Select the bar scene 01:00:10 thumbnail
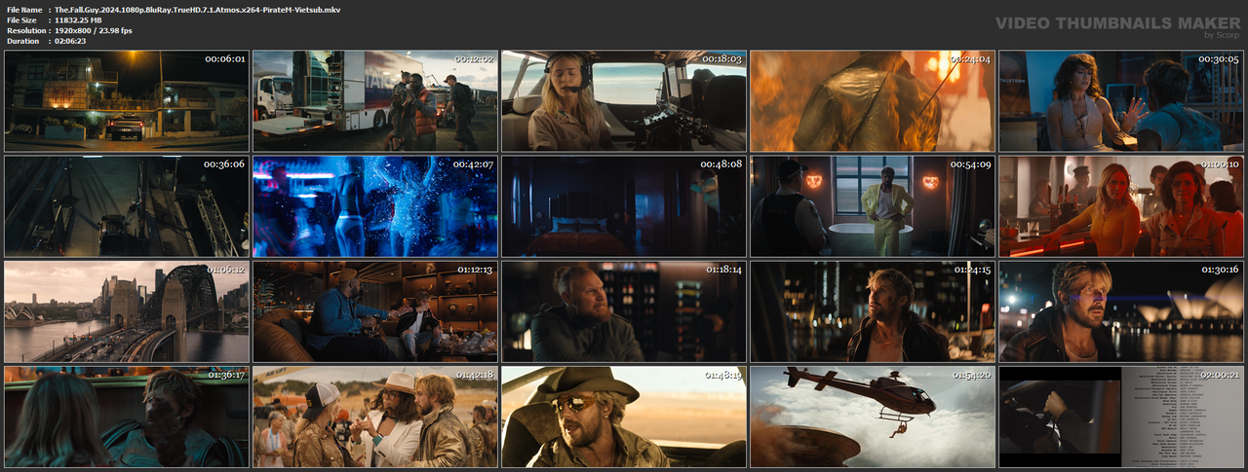 click(x=1121, y=206)
